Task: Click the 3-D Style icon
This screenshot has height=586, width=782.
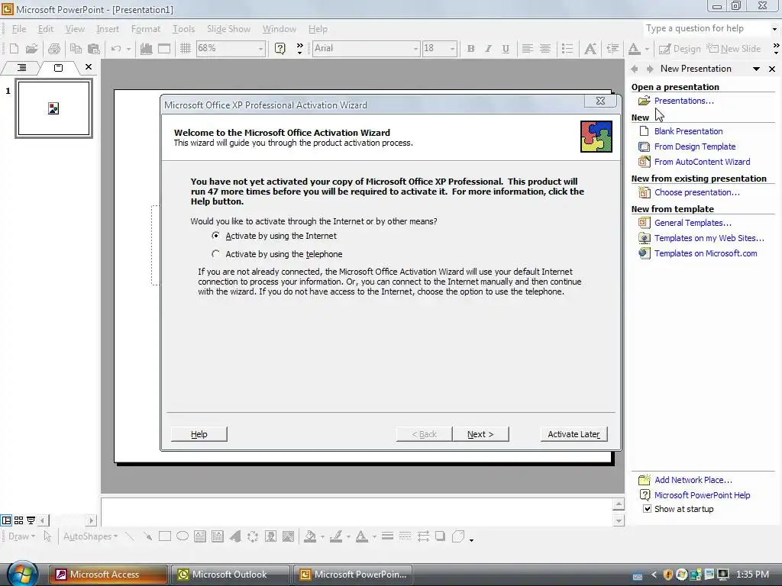Action: [x=458, y=536]
